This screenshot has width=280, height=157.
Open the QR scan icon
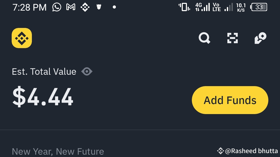(232, 38)
